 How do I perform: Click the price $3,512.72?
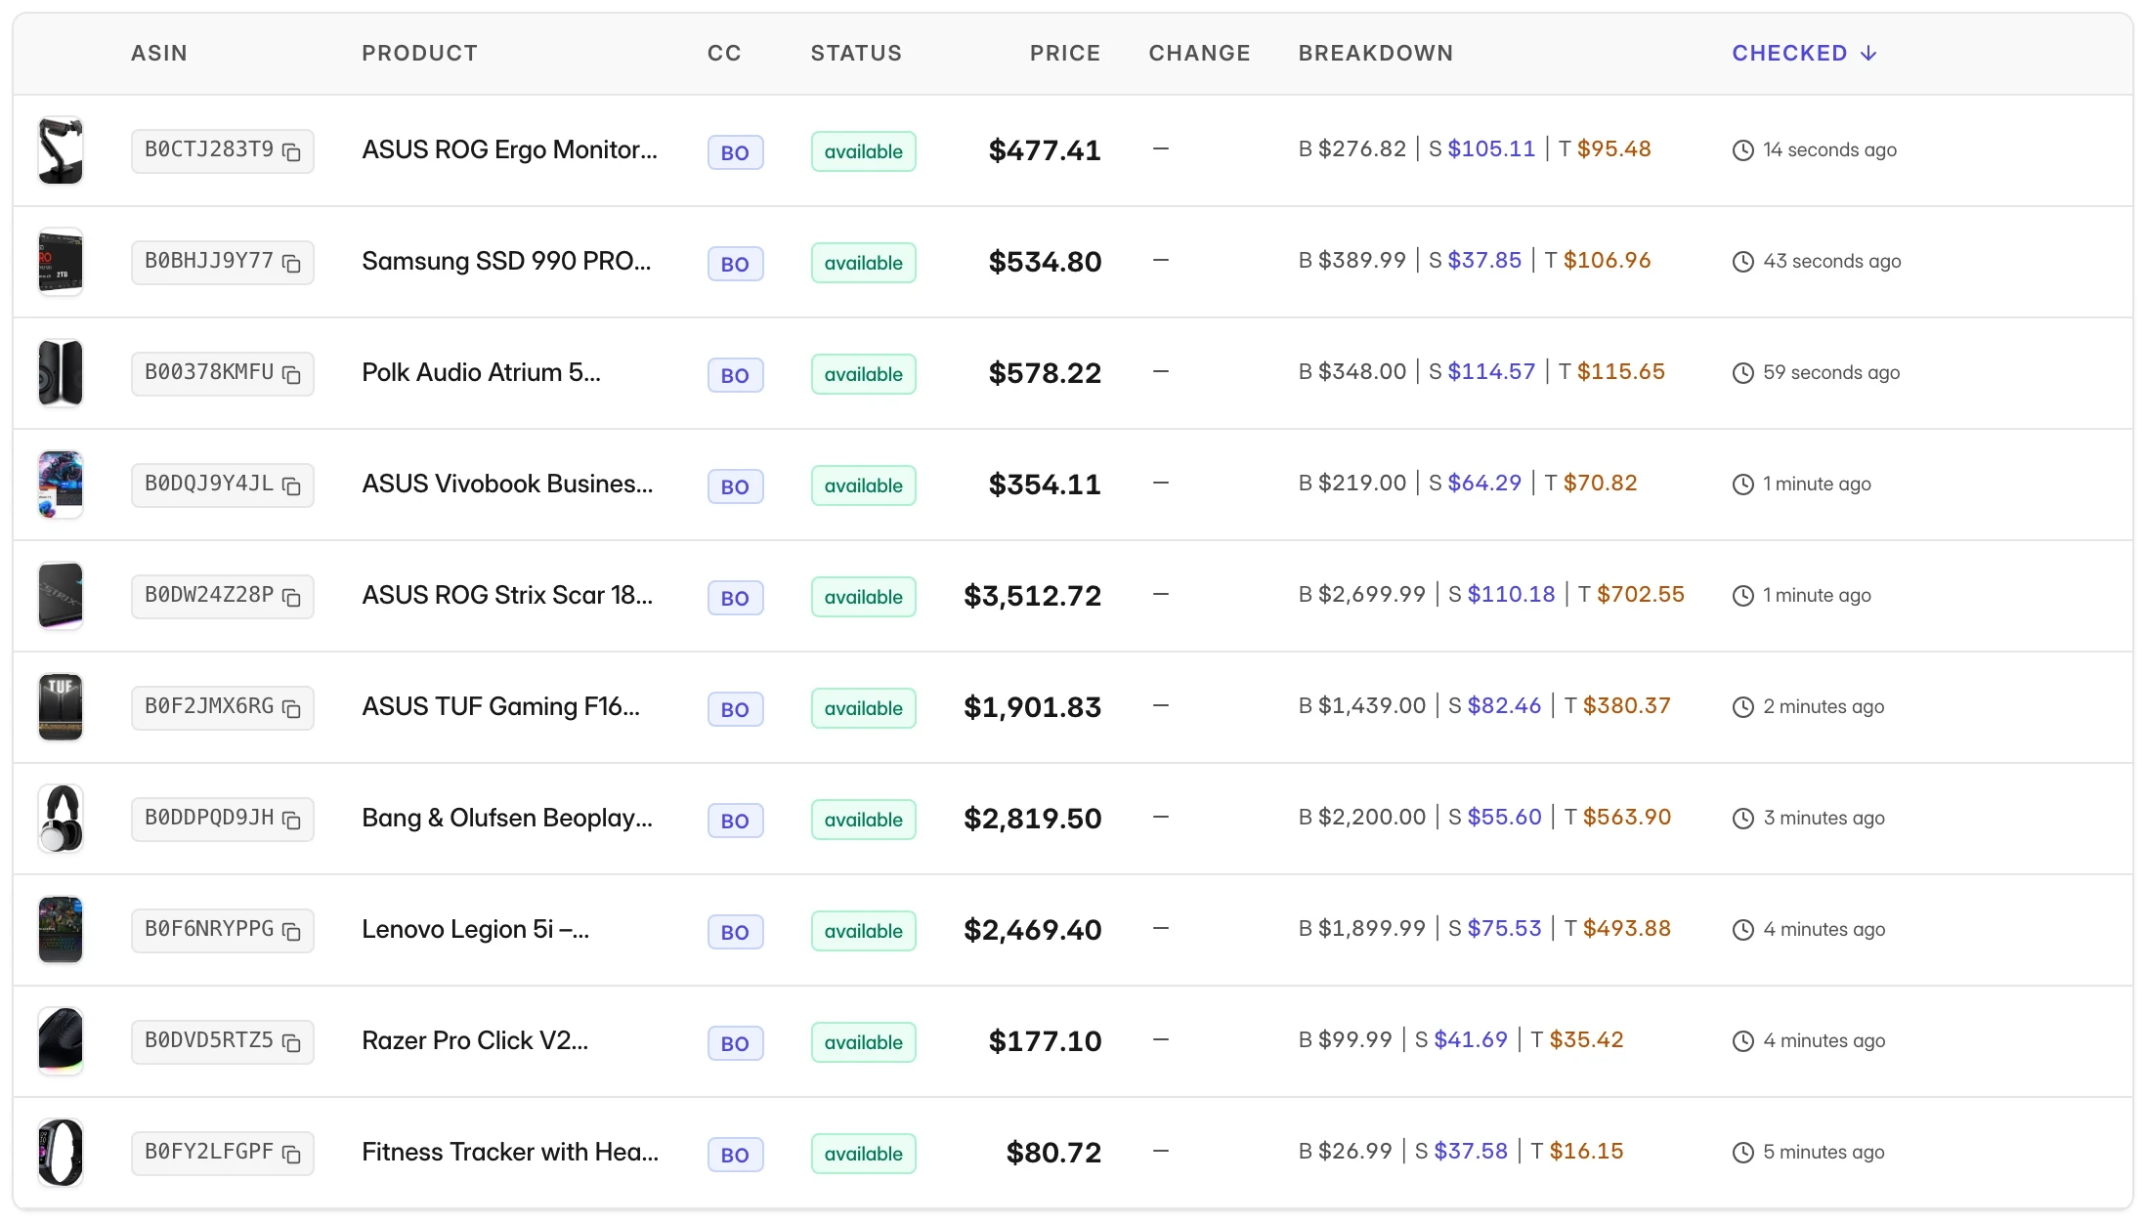coord(1032,596)
